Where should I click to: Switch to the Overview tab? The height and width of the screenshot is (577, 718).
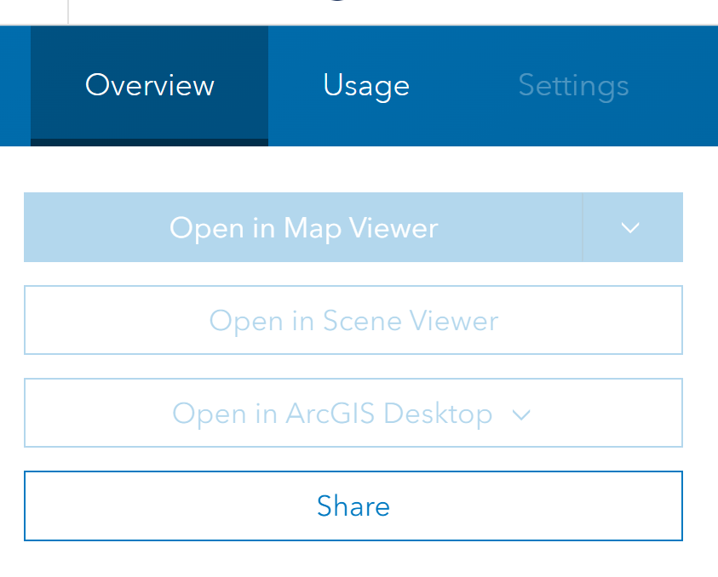pyautogui.click(x=149, y=86)
